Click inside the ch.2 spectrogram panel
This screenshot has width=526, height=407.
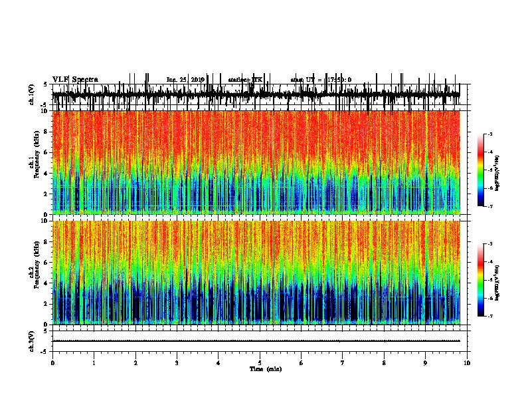tap(256, 273)
